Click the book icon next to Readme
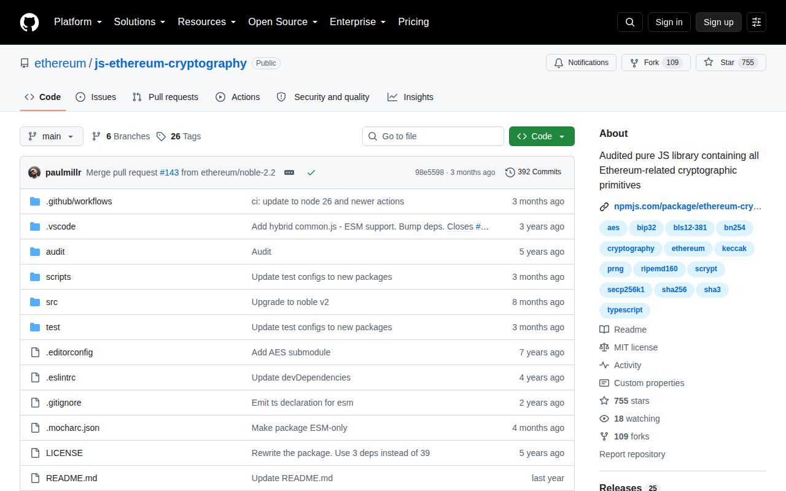Viewport: 786px width, 491px height. point(604,330)
